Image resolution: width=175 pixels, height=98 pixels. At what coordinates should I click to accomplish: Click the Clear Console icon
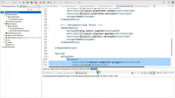pos(142,73)
